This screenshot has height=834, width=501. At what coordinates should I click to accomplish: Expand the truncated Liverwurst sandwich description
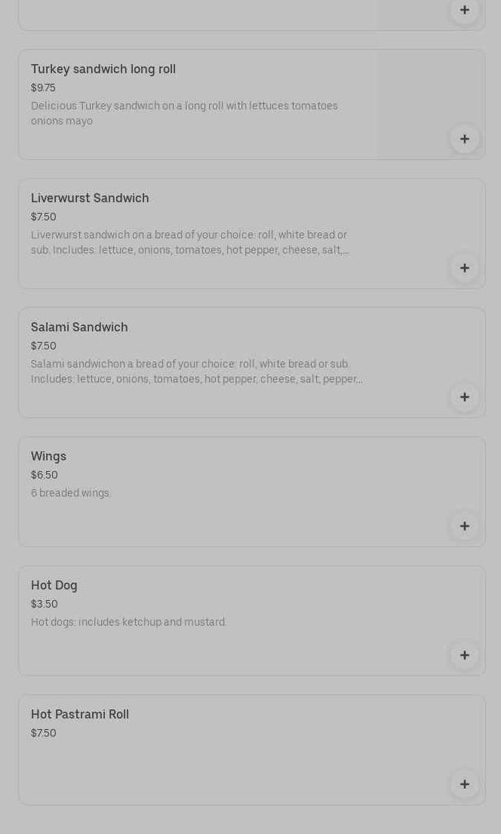coord(189,242)
